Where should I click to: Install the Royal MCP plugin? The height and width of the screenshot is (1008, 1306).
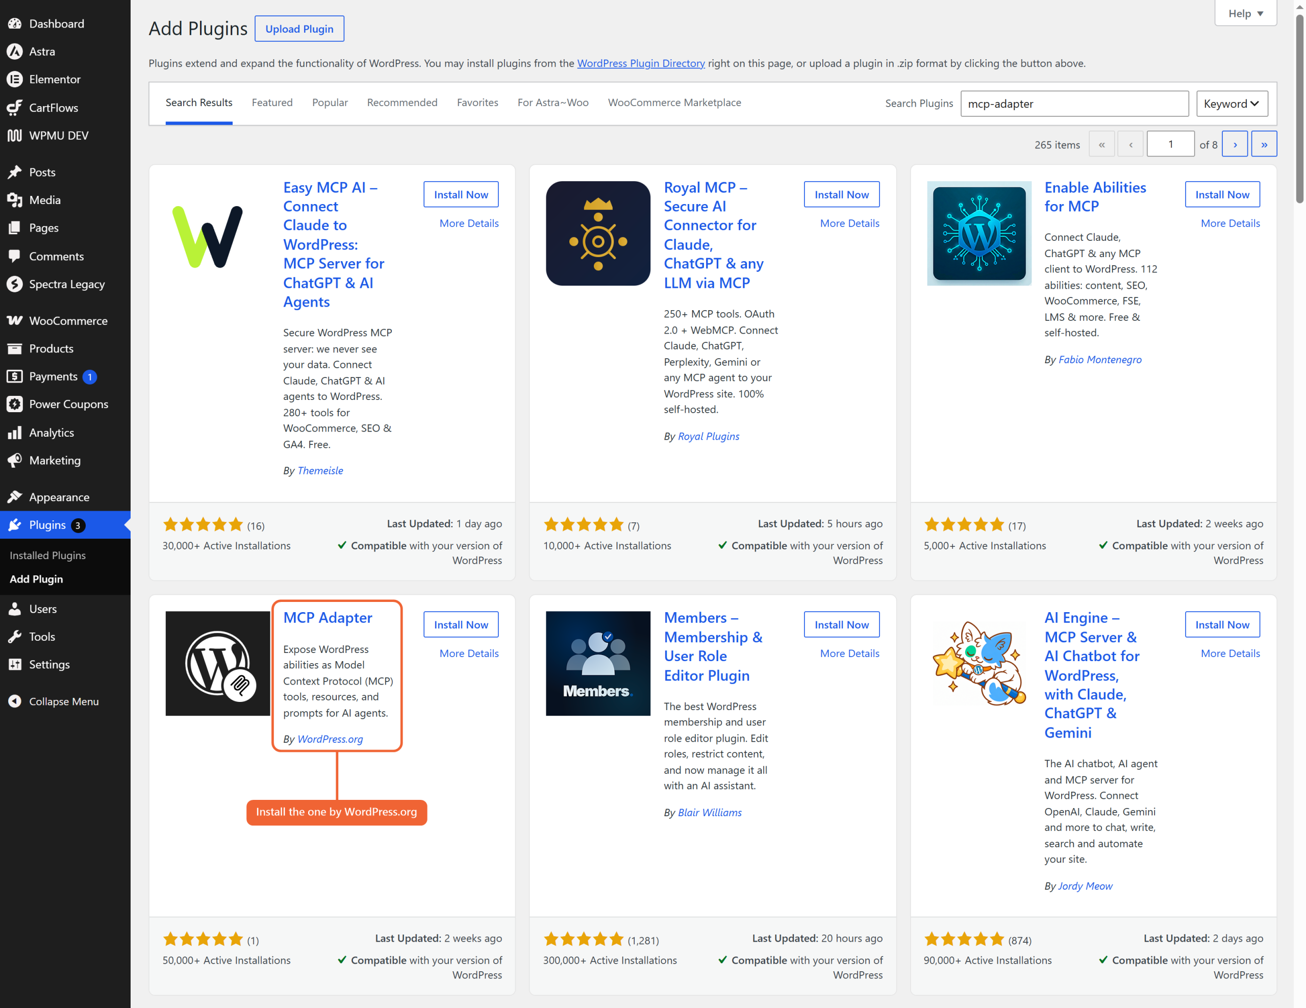(x=841, y=194)
